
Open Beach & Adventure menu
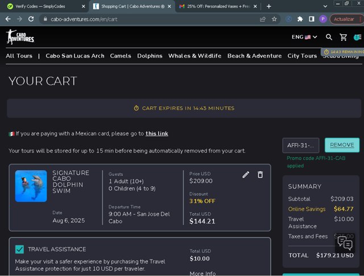254,56
